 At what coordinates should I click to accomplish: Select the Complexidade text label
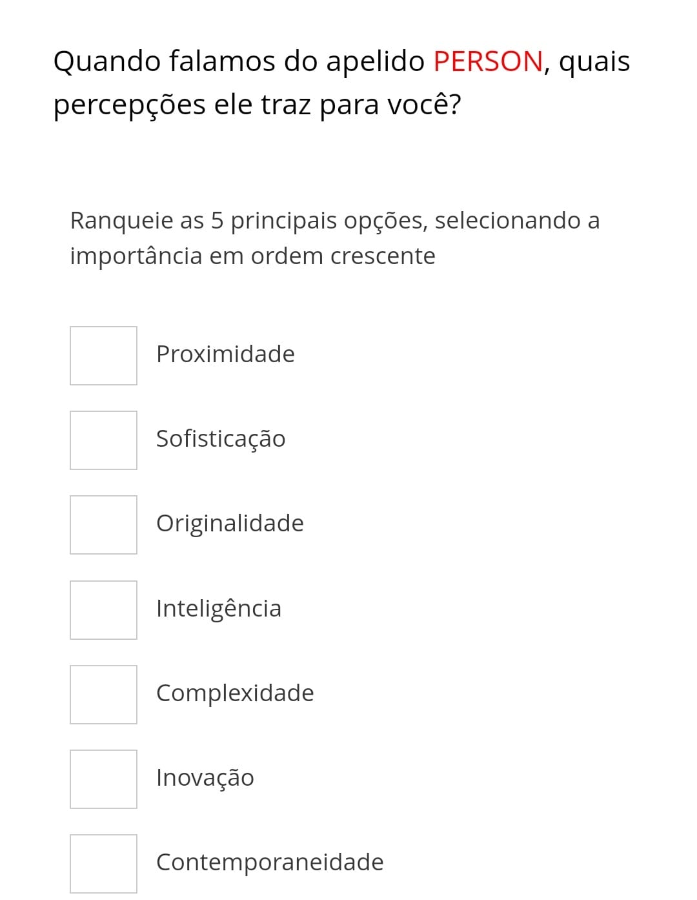pos(235,693)
